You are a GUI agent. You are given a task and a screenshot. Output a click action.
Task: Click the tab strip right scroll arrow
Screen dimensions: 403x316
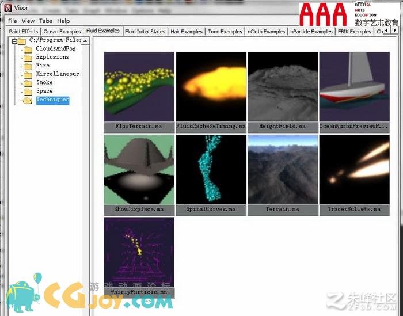(x=394, y=31)
